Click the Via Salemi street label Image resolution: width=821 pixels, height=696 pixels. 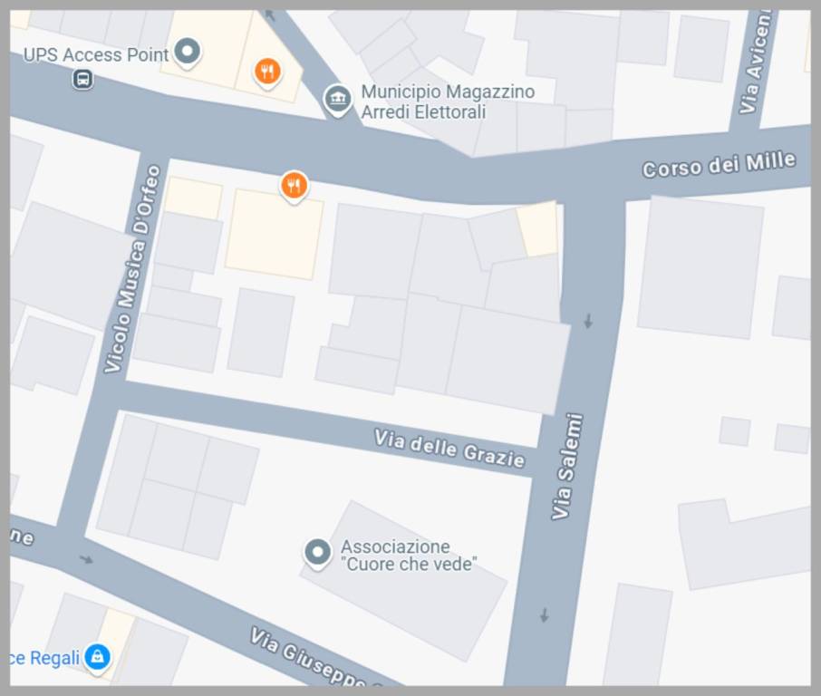[567, 466]
